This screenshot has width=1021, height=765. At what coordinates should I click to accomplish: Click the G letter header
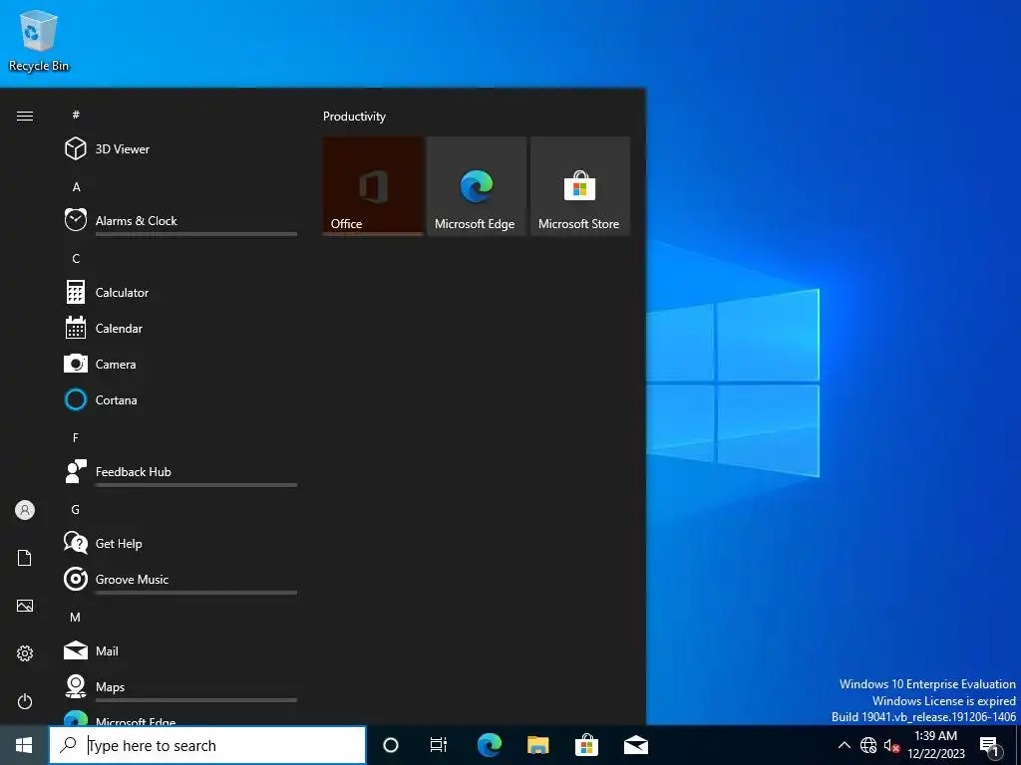click(76, 510)
